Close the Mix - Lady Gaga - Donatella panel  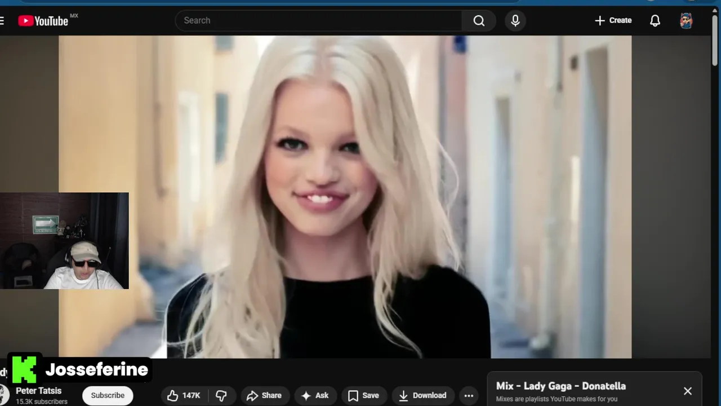688,391
